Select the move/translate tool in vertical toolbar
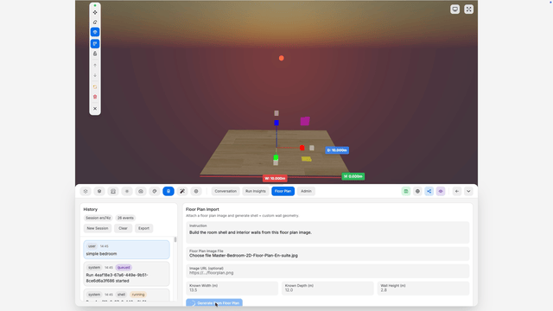Screen dimensions: 553x311 pos(95,13)
